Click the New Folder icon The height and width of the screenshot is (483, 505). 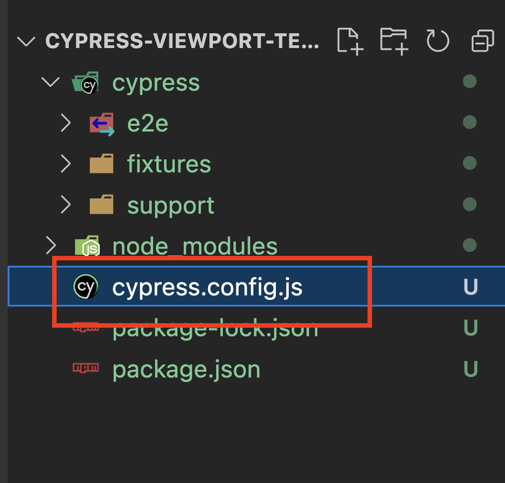coord(394,41)
